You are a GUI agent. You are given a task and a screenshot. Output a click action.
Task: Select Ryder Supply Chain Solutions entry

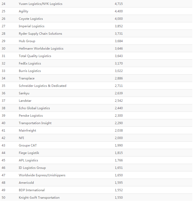40,34
